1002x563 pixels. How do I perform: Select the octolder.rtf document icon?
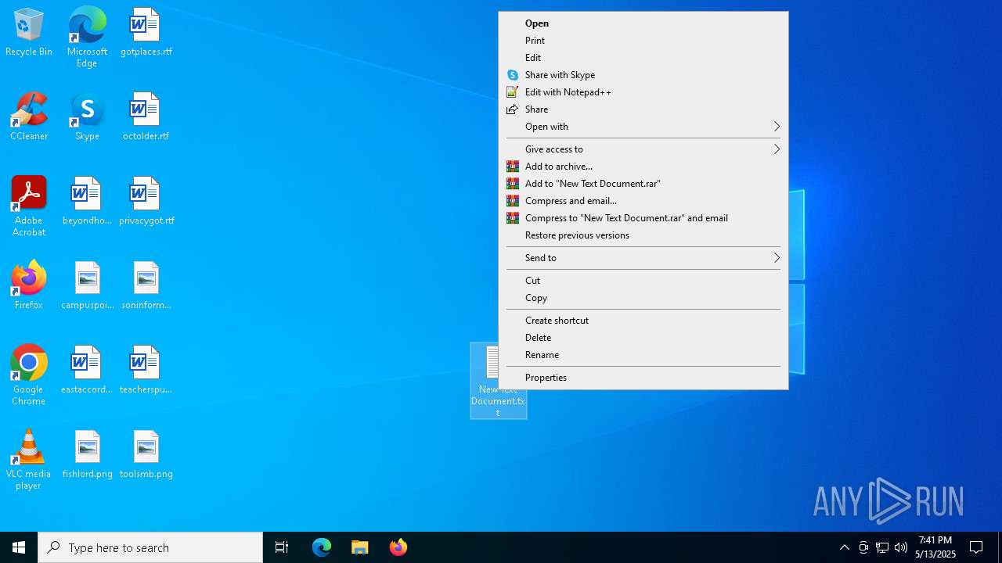pyautogui.click(x=146, y=117)
